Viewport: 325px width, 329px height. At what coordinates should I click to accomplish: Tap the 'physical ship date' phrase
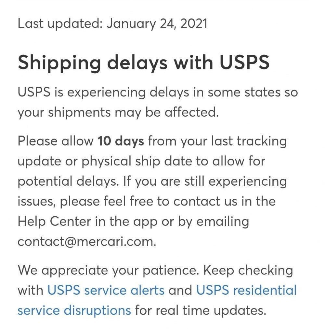point(137,161)
